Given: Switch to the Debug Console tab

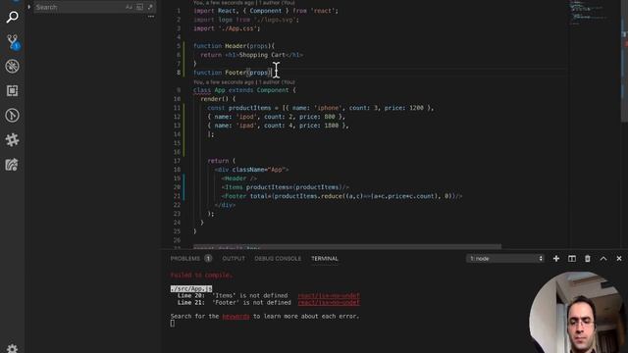Looking at the screenshot, I should (x=278, y=259).
